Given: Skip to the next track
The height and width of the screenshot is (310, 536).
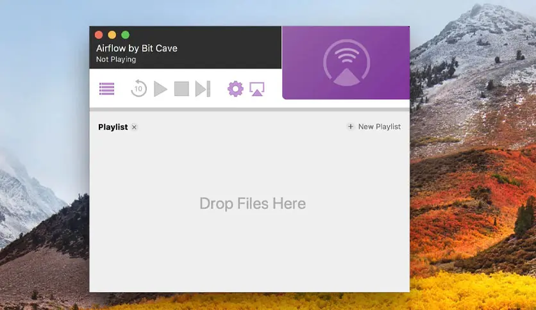Looking at the screenshot, I should click(x=203, y=89).
